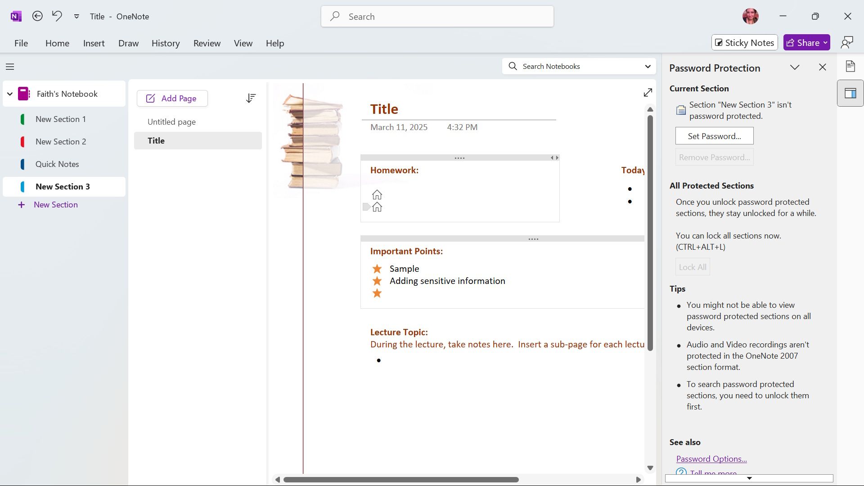This screenshot has height=486, width=864.
Task: Click the sort pages icon
Action: (251, 98)
